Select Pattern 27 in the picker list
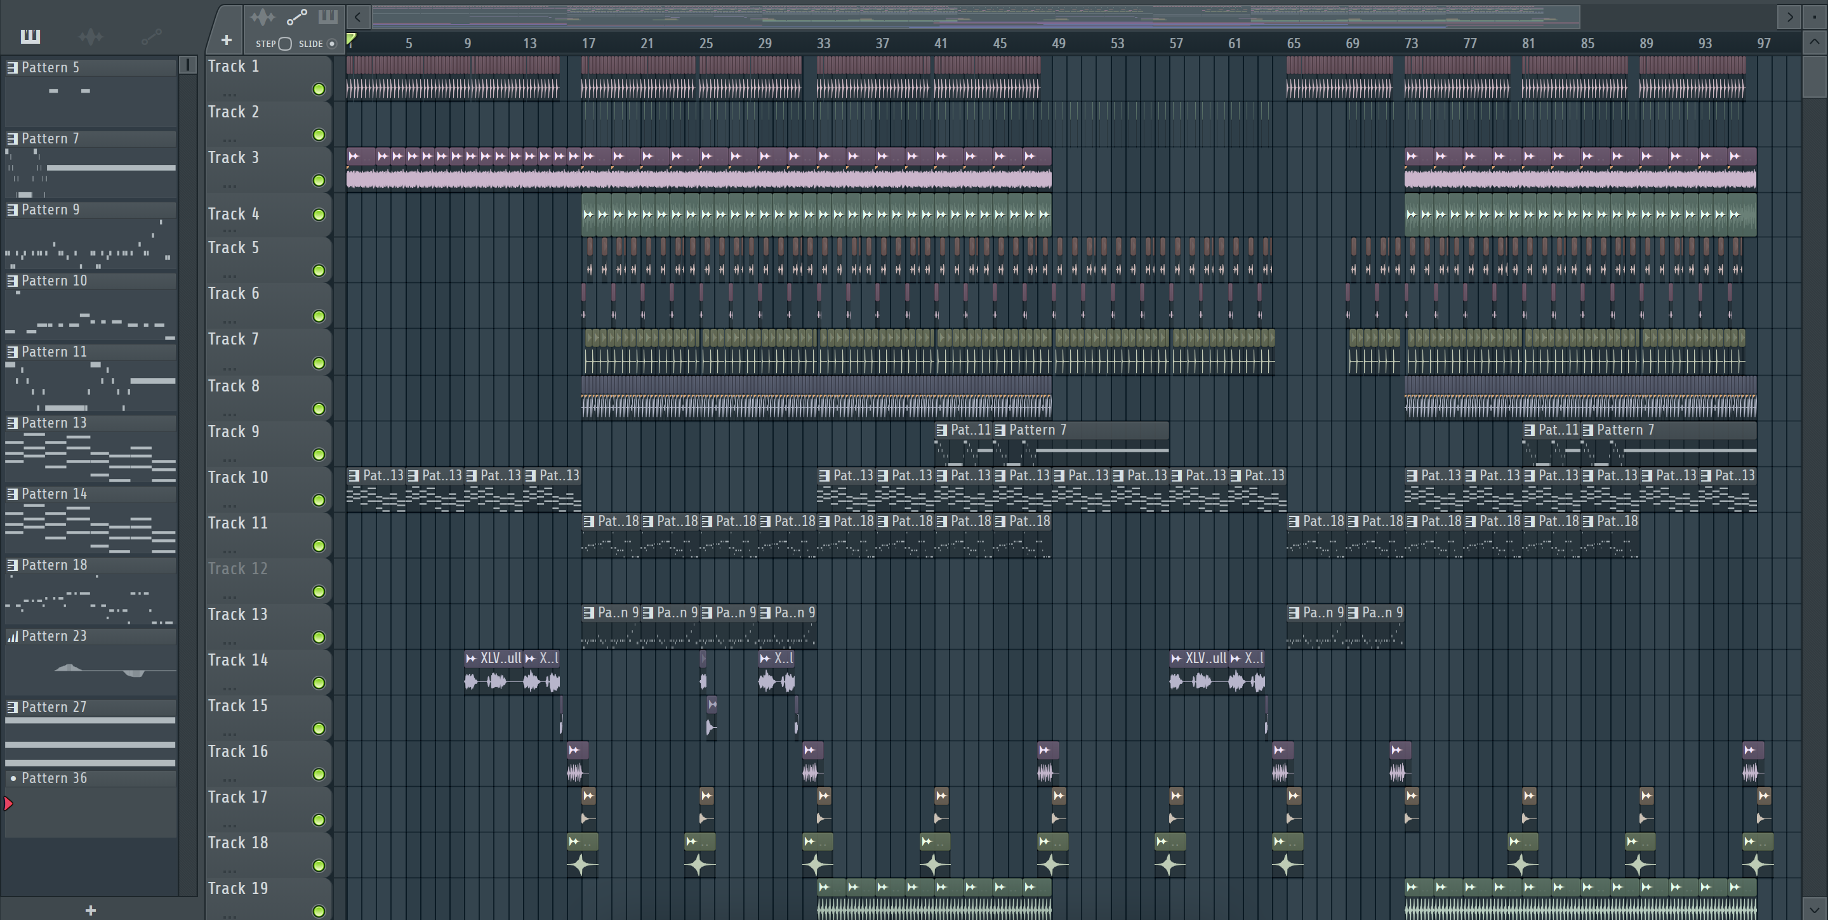Viewport: 1828px width, 920px height. click(90, 707)
